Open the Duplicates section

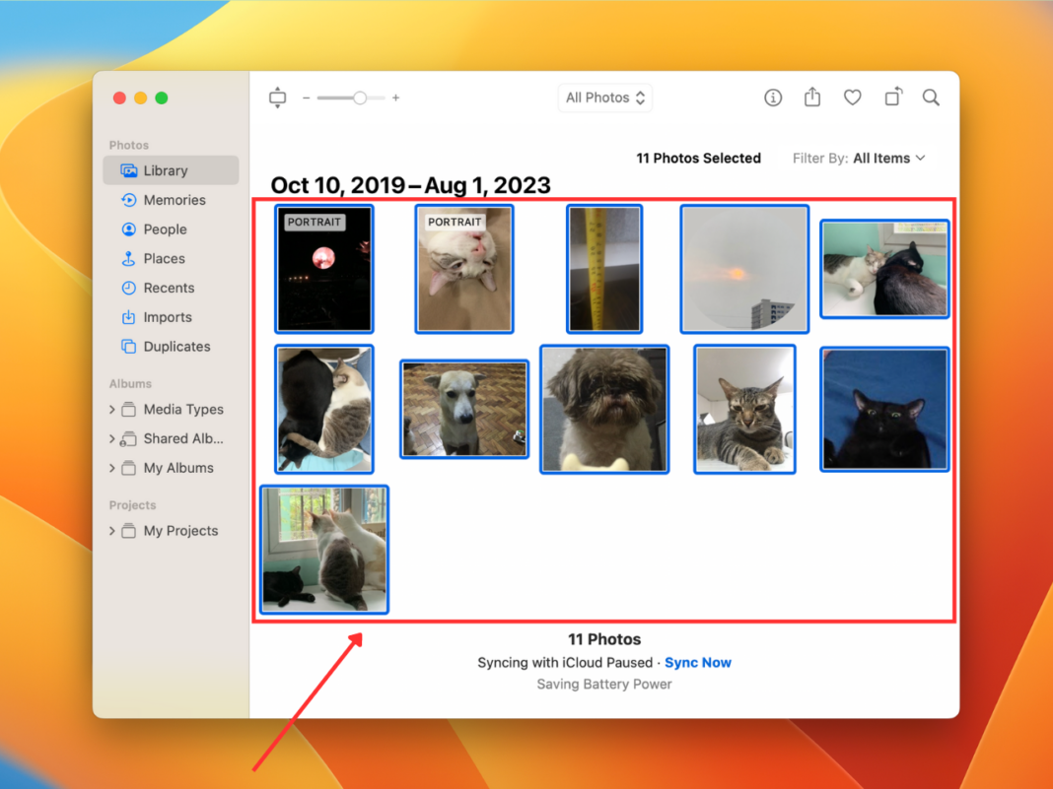[x=175, y=347]
